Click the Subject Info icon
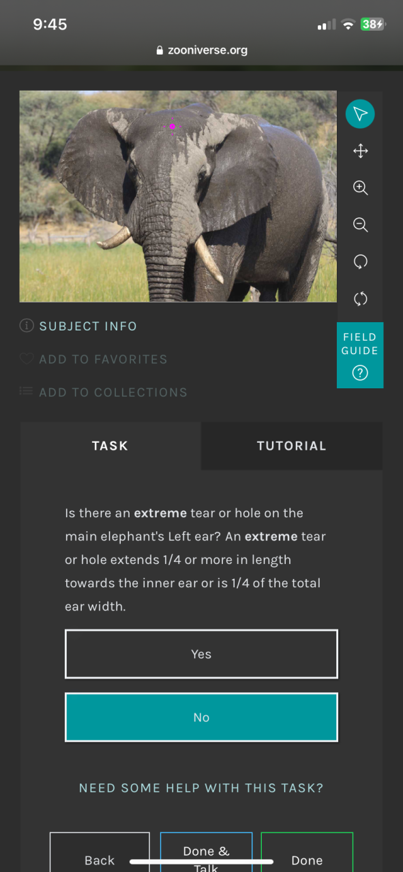 27,326
